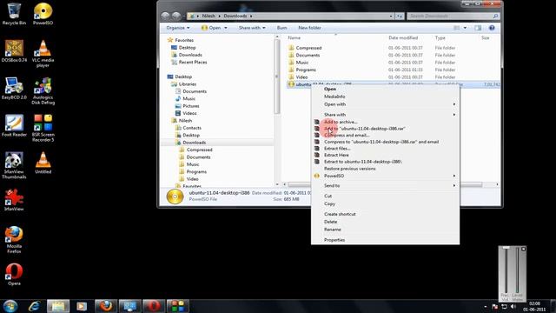Choose Cut in the context menu
The image size is (556, 313).
(x=385, y=196)
